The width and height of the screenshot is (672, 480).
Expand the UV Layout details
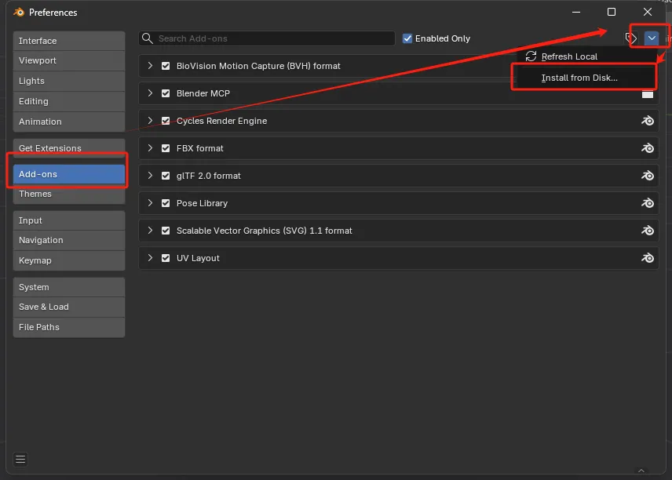tap(150, 257)
